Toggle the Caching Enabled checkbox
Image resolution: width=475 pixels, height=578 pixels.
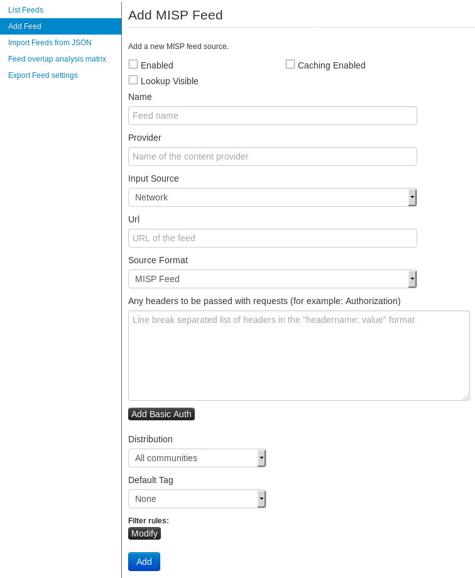point(290,64)
